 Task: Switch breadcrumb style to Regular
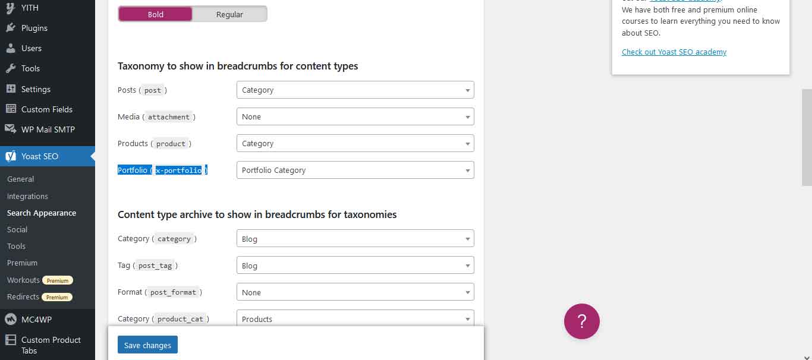point(229,14)
